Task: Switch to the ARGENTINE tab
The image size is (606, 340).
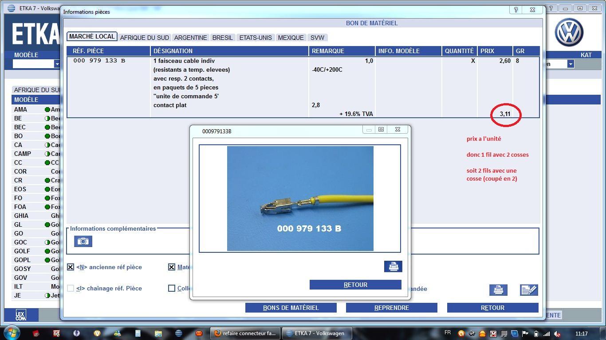Action: 190,38
